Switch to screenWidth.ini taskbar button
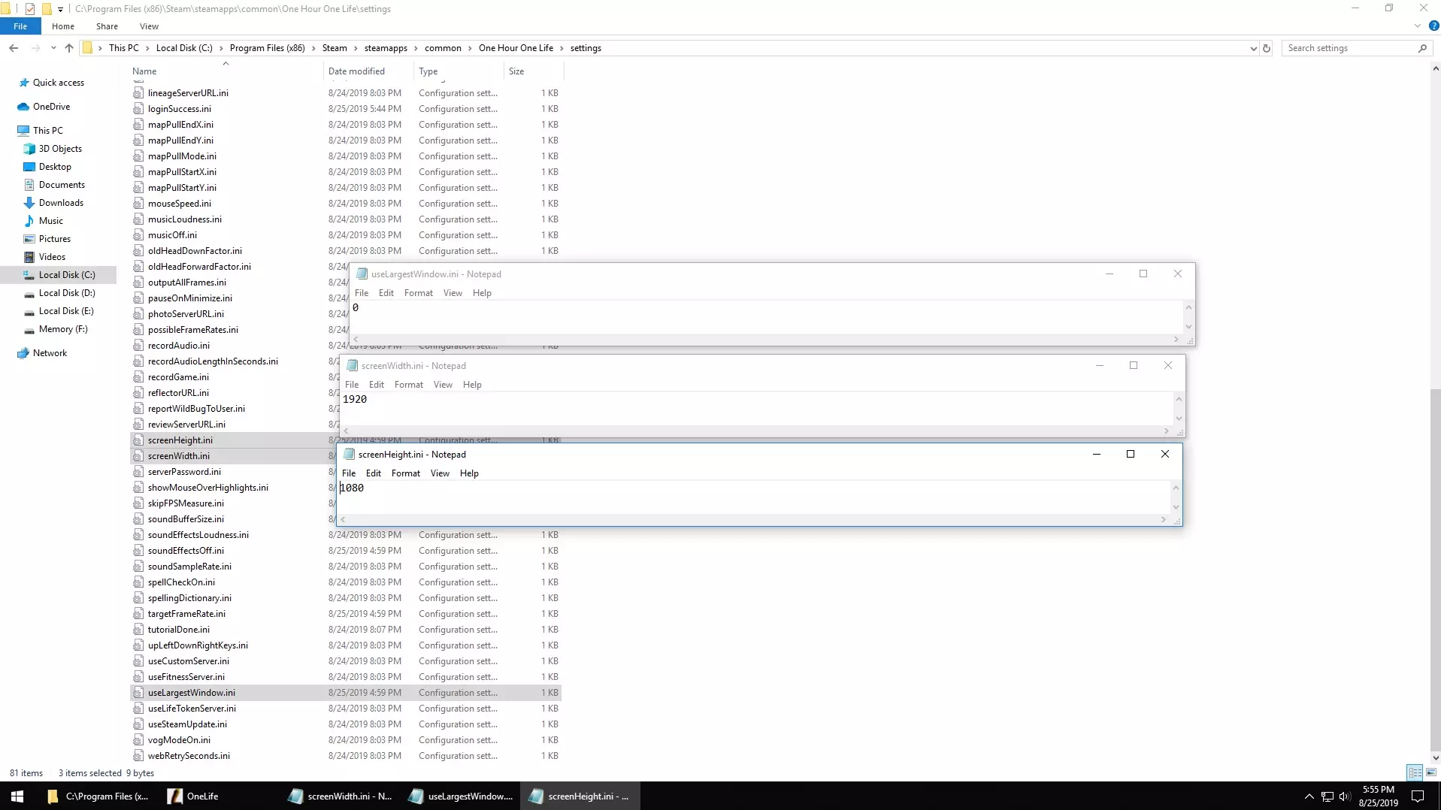This screenshot has height=810, width=1441. click(341, 796)
